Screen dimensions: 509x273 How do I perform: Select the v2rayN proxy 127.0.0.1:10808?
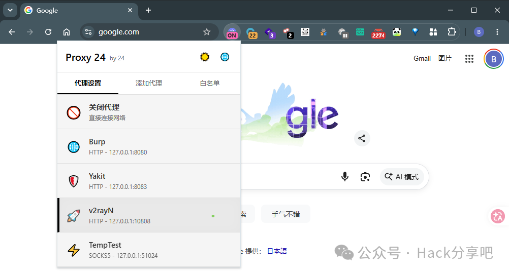pos(149,215)
